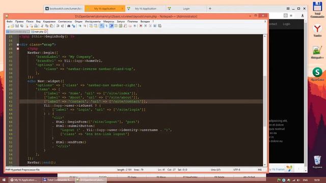Toggle show all characters toolbar button
Screen dimensions: 326x183
pos(106,26)
